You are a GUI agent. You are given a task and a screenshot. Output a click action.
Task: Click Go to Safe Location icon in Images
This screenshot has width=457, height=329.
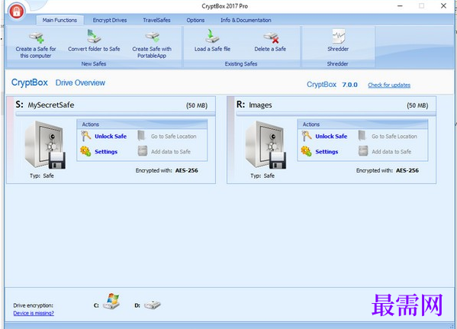point(362,136)
